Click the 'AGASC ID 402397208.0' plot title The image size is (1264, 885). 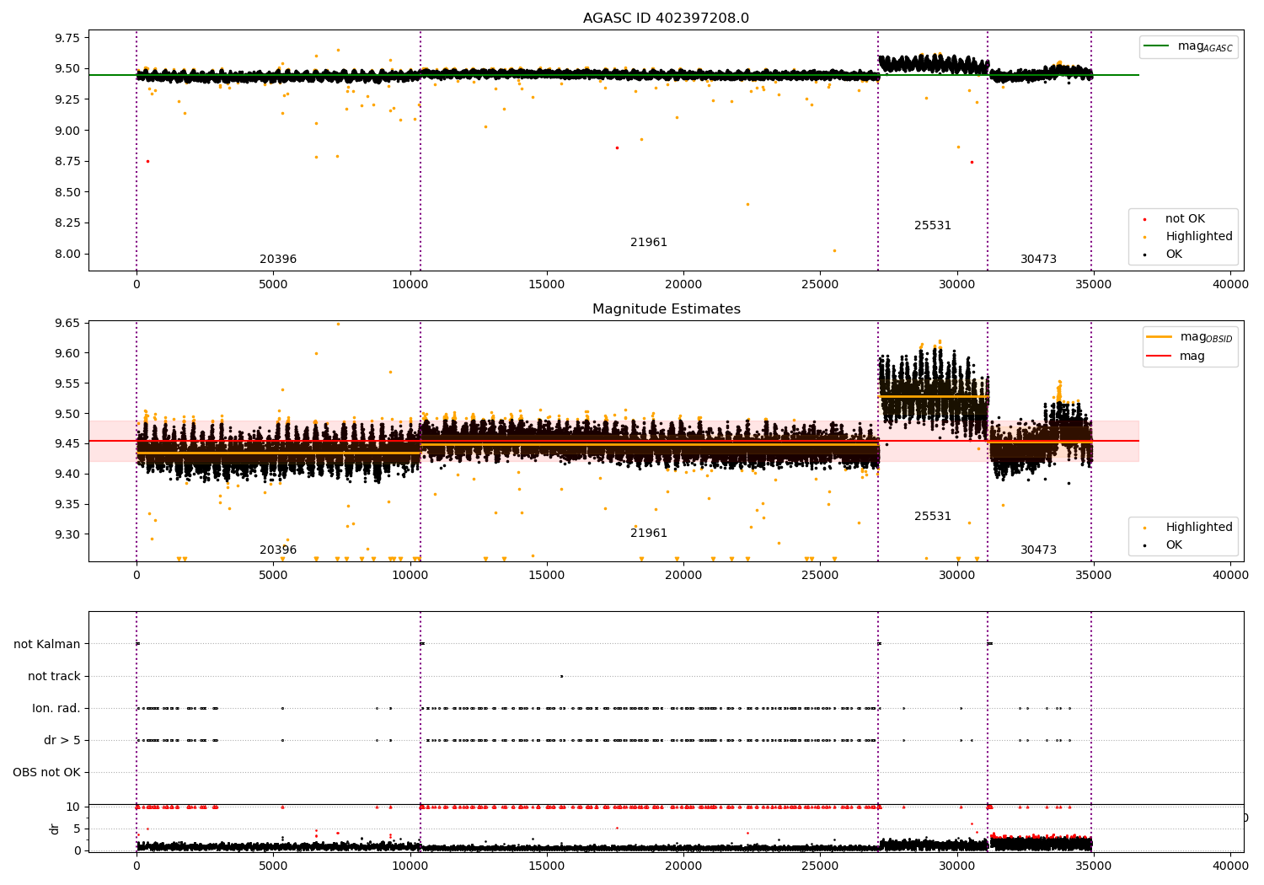click(666, 19)
